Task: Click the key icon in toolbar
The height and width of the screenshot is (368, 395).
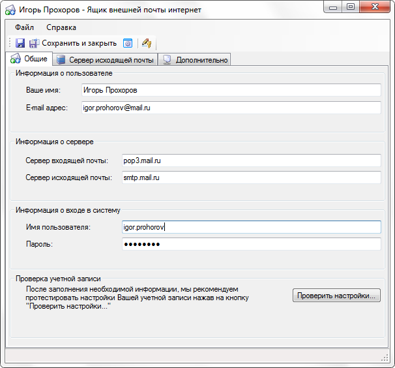Action: point(147,43)
